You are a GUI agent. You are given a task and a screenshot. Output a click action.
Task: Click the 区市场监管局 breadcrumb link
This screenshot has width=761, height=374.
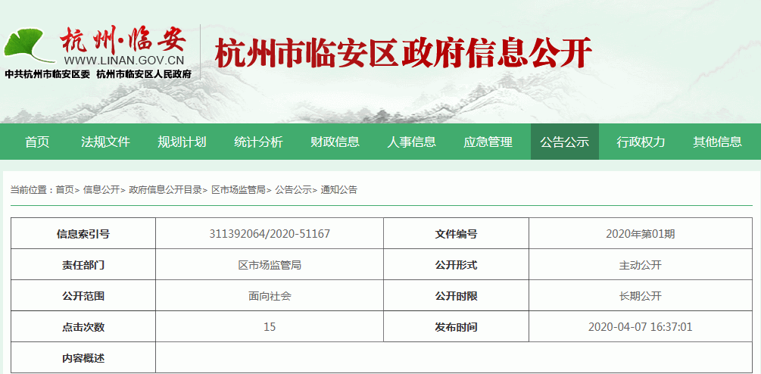click(x=238, y=190)
